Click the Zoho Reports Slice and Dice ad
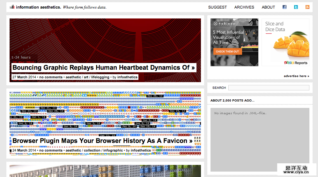Screen dimensions: 318x177 pos(285,42)
